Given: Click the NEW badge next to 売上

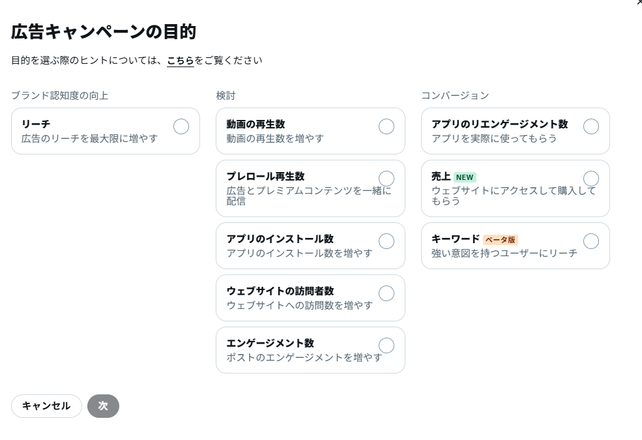Looking at the screenshot, I should coord(465,177).
